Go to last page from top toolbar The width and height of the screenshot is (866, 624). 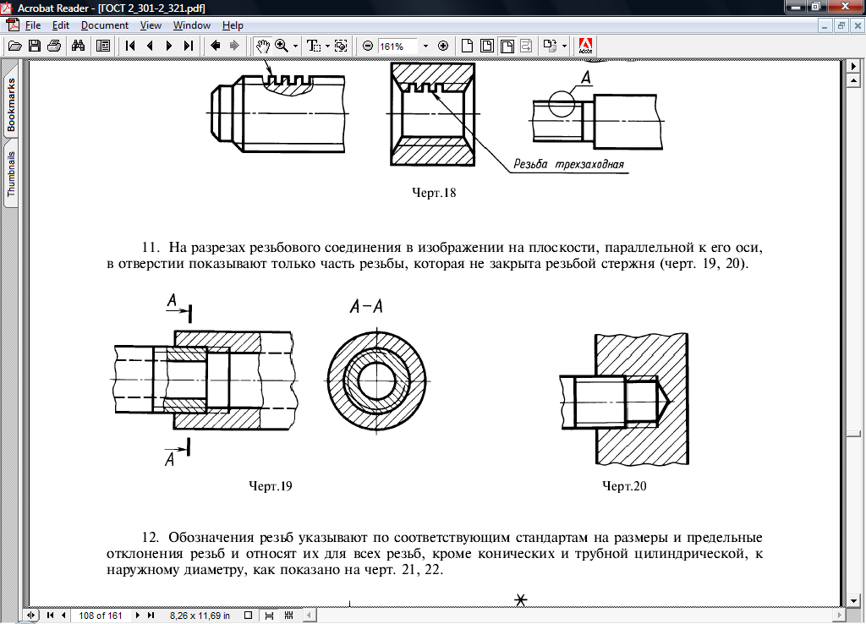pos(189,46)
